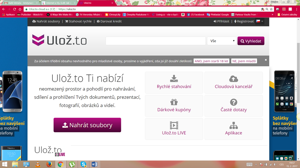Bookmark page with the star icon
The width and height of the screenshot is (300, 168).
pyautogui.click(x=271, y=9)
